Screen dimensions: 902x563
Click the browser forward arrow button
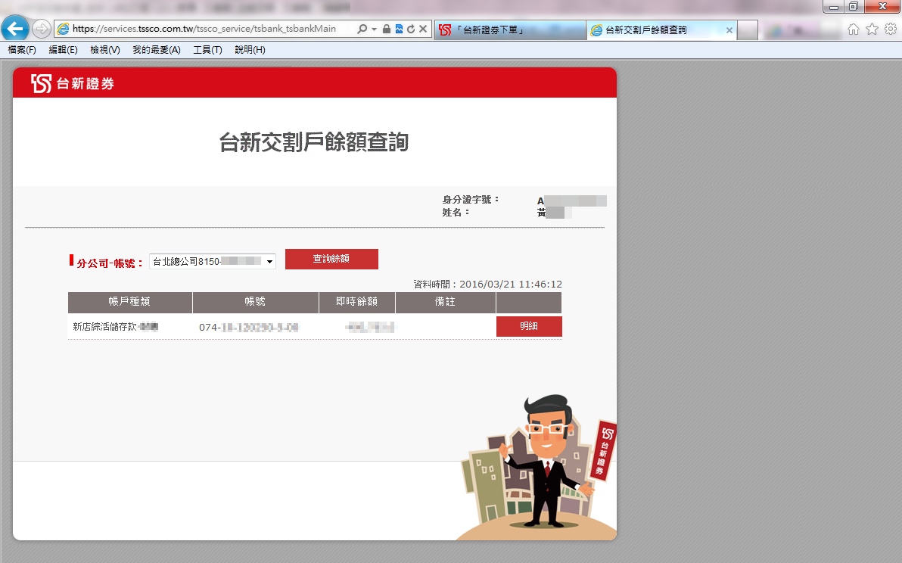pyautogui.click(x=42, y=29)
